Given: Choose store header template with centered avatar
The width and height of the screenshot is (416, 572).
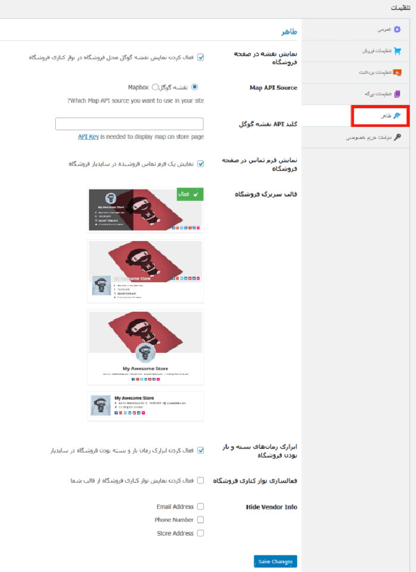Looking at the screenshot, I should (145, 347).
